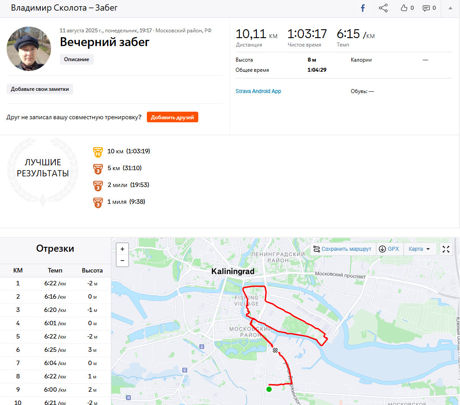Add notes via Добавьте свои заметки
This screenshot has width=460, height=405.
(40, 89)
